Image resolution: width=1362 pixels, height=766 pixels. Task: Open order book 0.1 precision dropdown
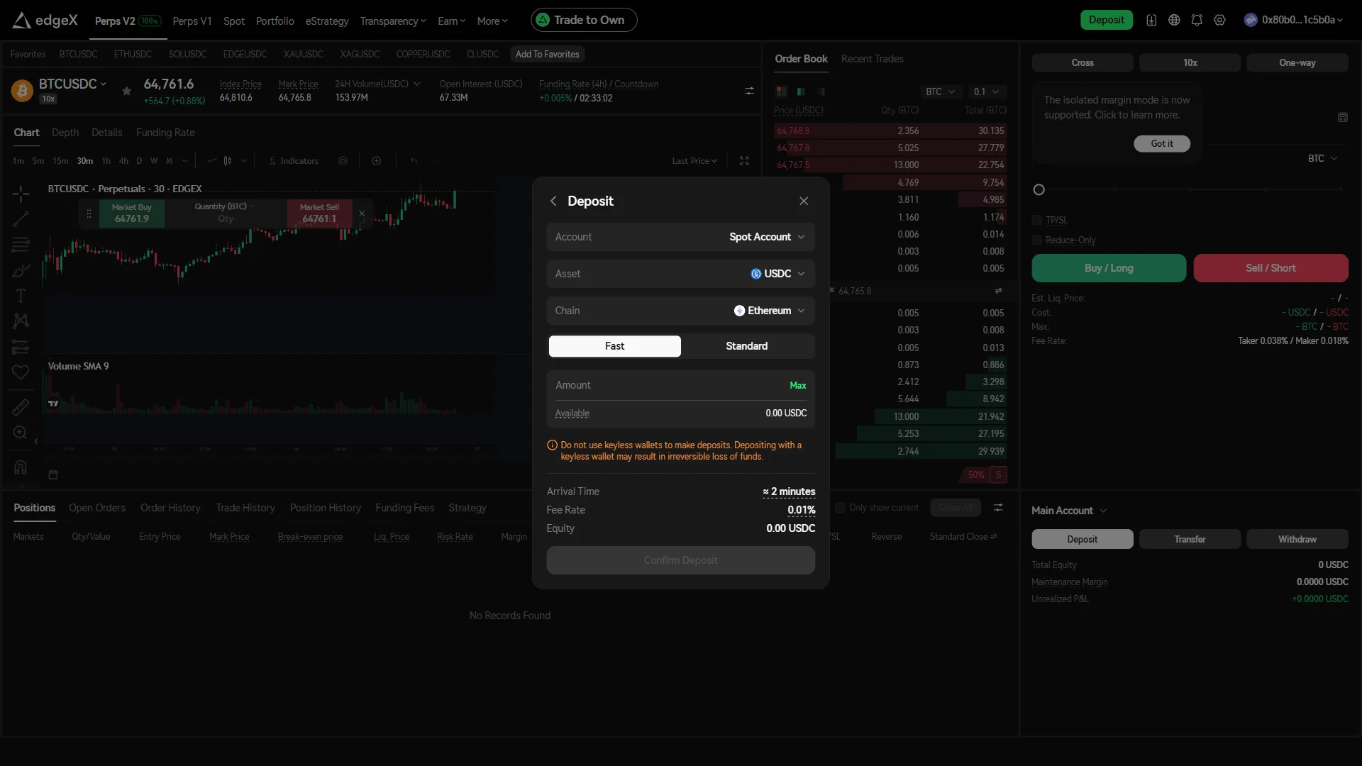tap(987, 91)
